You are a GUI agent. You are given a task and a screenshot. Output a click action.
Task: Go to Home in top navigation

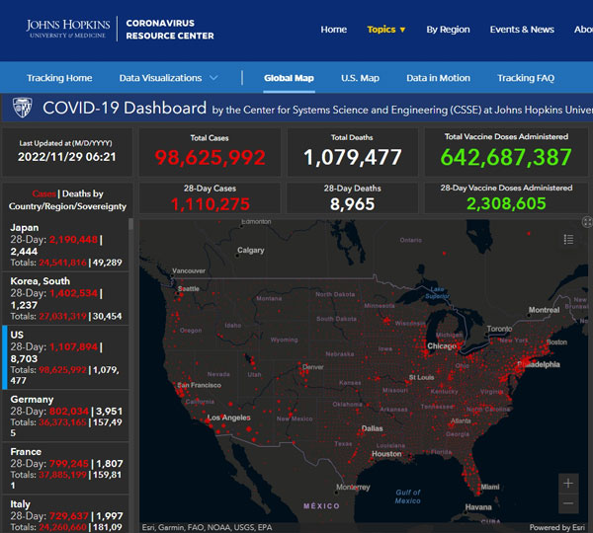point(334,30)
